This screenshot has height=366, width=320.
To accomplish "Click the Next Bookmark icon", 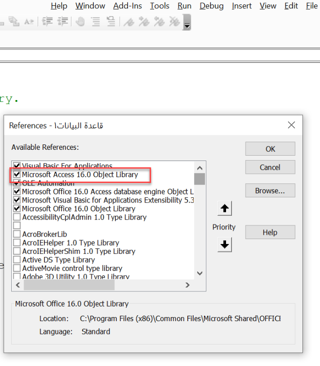I will (x=144, y=21).
